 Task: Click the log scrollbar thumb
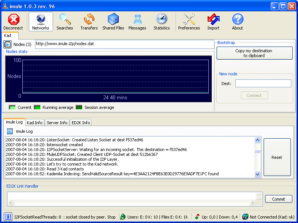258,151
